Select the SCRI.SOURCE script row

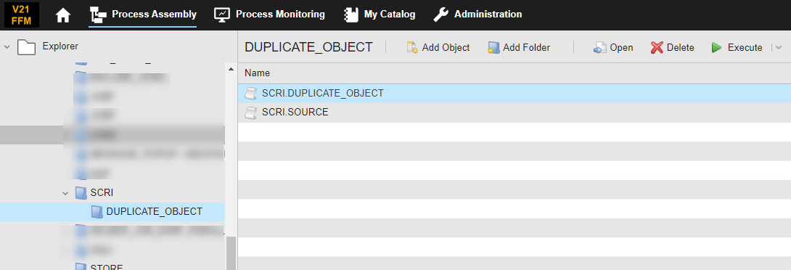[x=514, y=112]
